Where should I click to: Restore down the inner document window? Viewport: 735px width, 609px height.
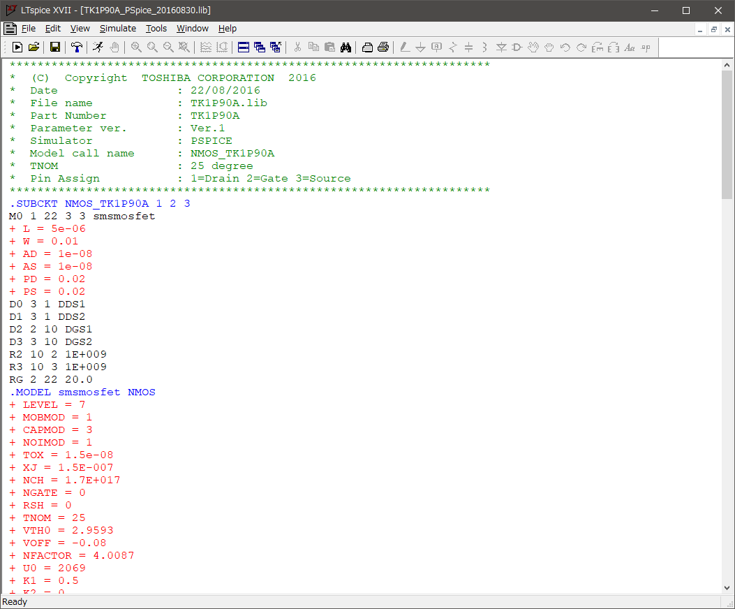(x=714, y=29)
